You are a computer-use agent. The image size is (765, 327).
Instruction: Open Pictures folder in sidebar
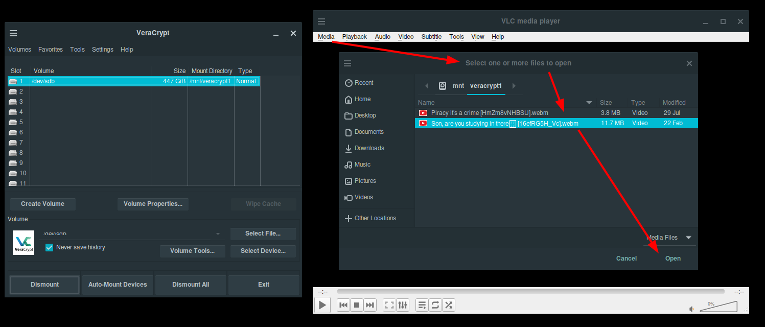[x=360, y=181]
